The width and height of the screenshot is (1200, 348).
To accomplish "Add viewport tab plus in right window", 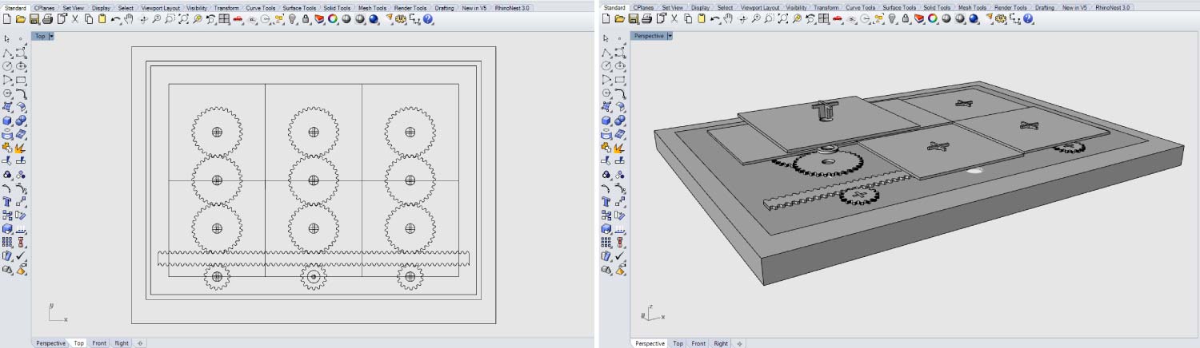I will click(x=739, y=343).
